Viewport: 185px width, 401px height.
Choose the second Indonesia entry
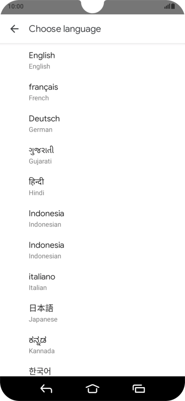point(93,250)
